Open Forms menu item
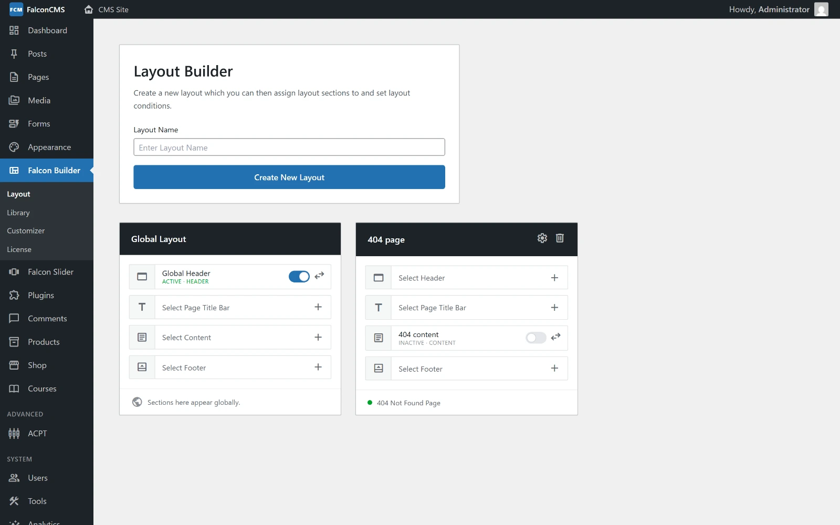840x525 pixels. (47, 124)
